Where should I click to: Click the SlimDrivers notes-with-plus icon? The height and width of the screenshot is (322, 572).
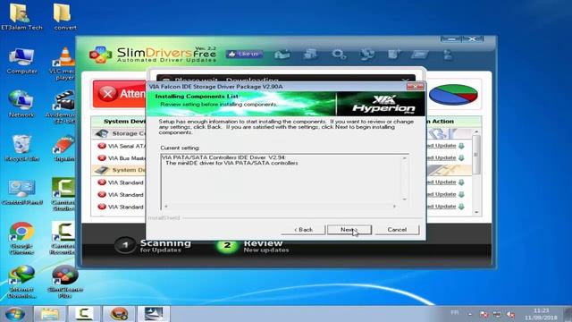[x=394, y=55]
